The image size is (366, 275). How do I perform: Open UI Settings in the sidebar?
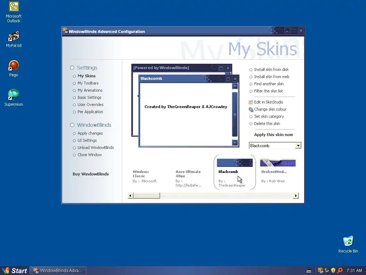click(x=87, y=140)
